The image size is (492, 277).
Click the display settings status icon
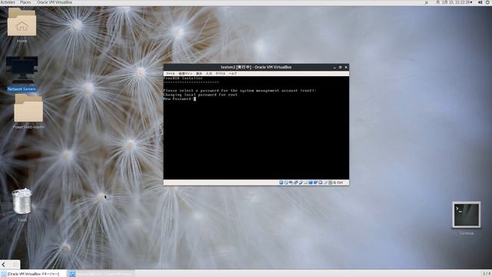311,182
